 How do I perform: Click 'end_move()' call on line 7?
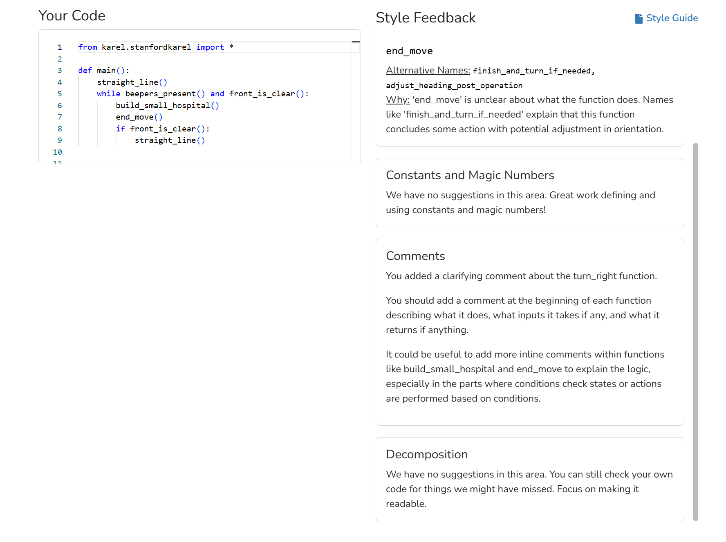pyautogui.click(x=139, y=117)
